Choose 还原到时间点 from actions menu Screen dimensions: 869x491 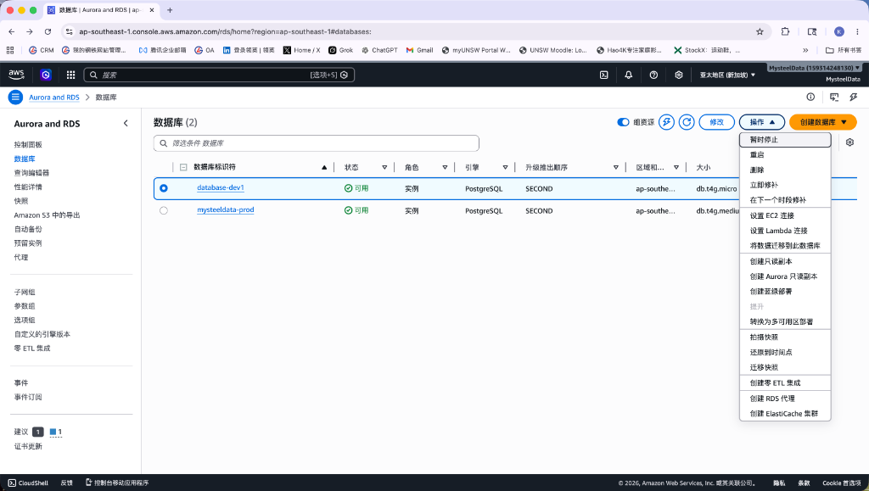785,352
